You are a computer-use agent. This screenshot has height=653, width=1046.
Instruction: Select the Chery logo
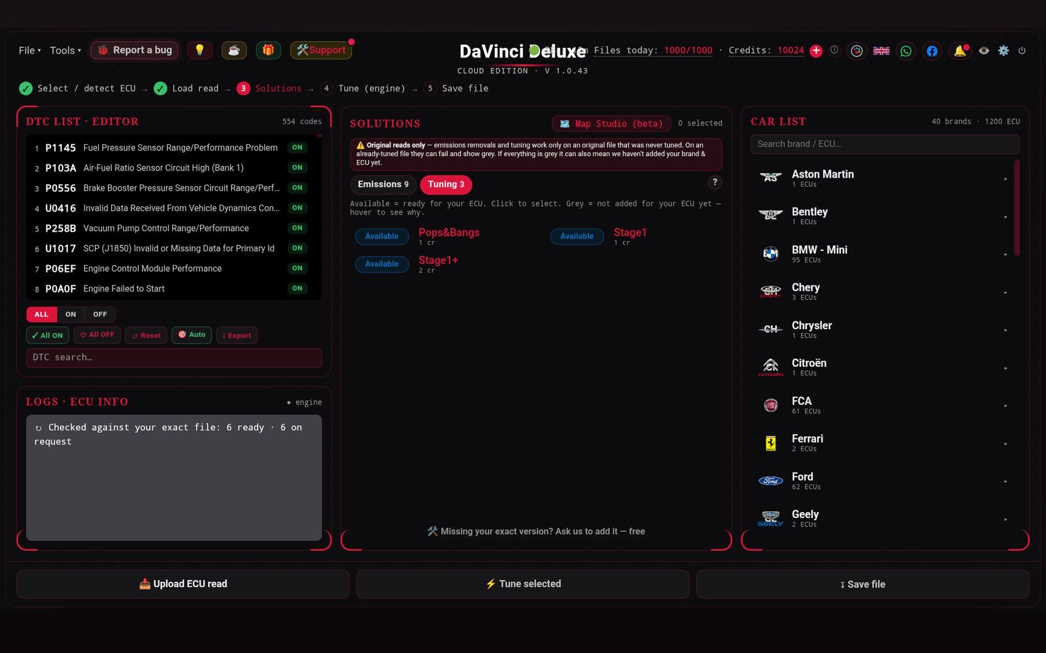point(771,291)
